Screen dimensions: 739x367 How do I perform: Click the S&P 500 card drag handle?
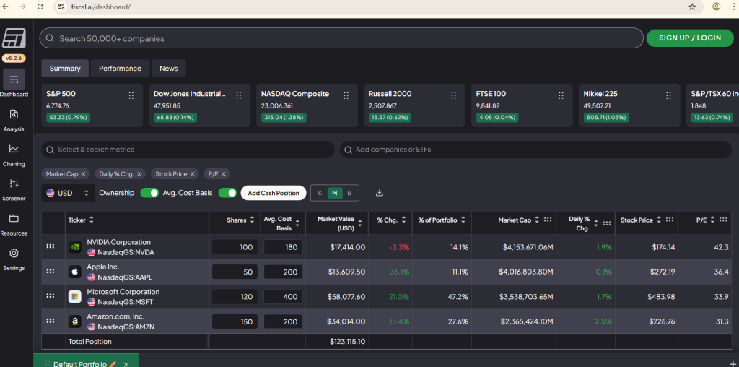(x=131, y=95)
